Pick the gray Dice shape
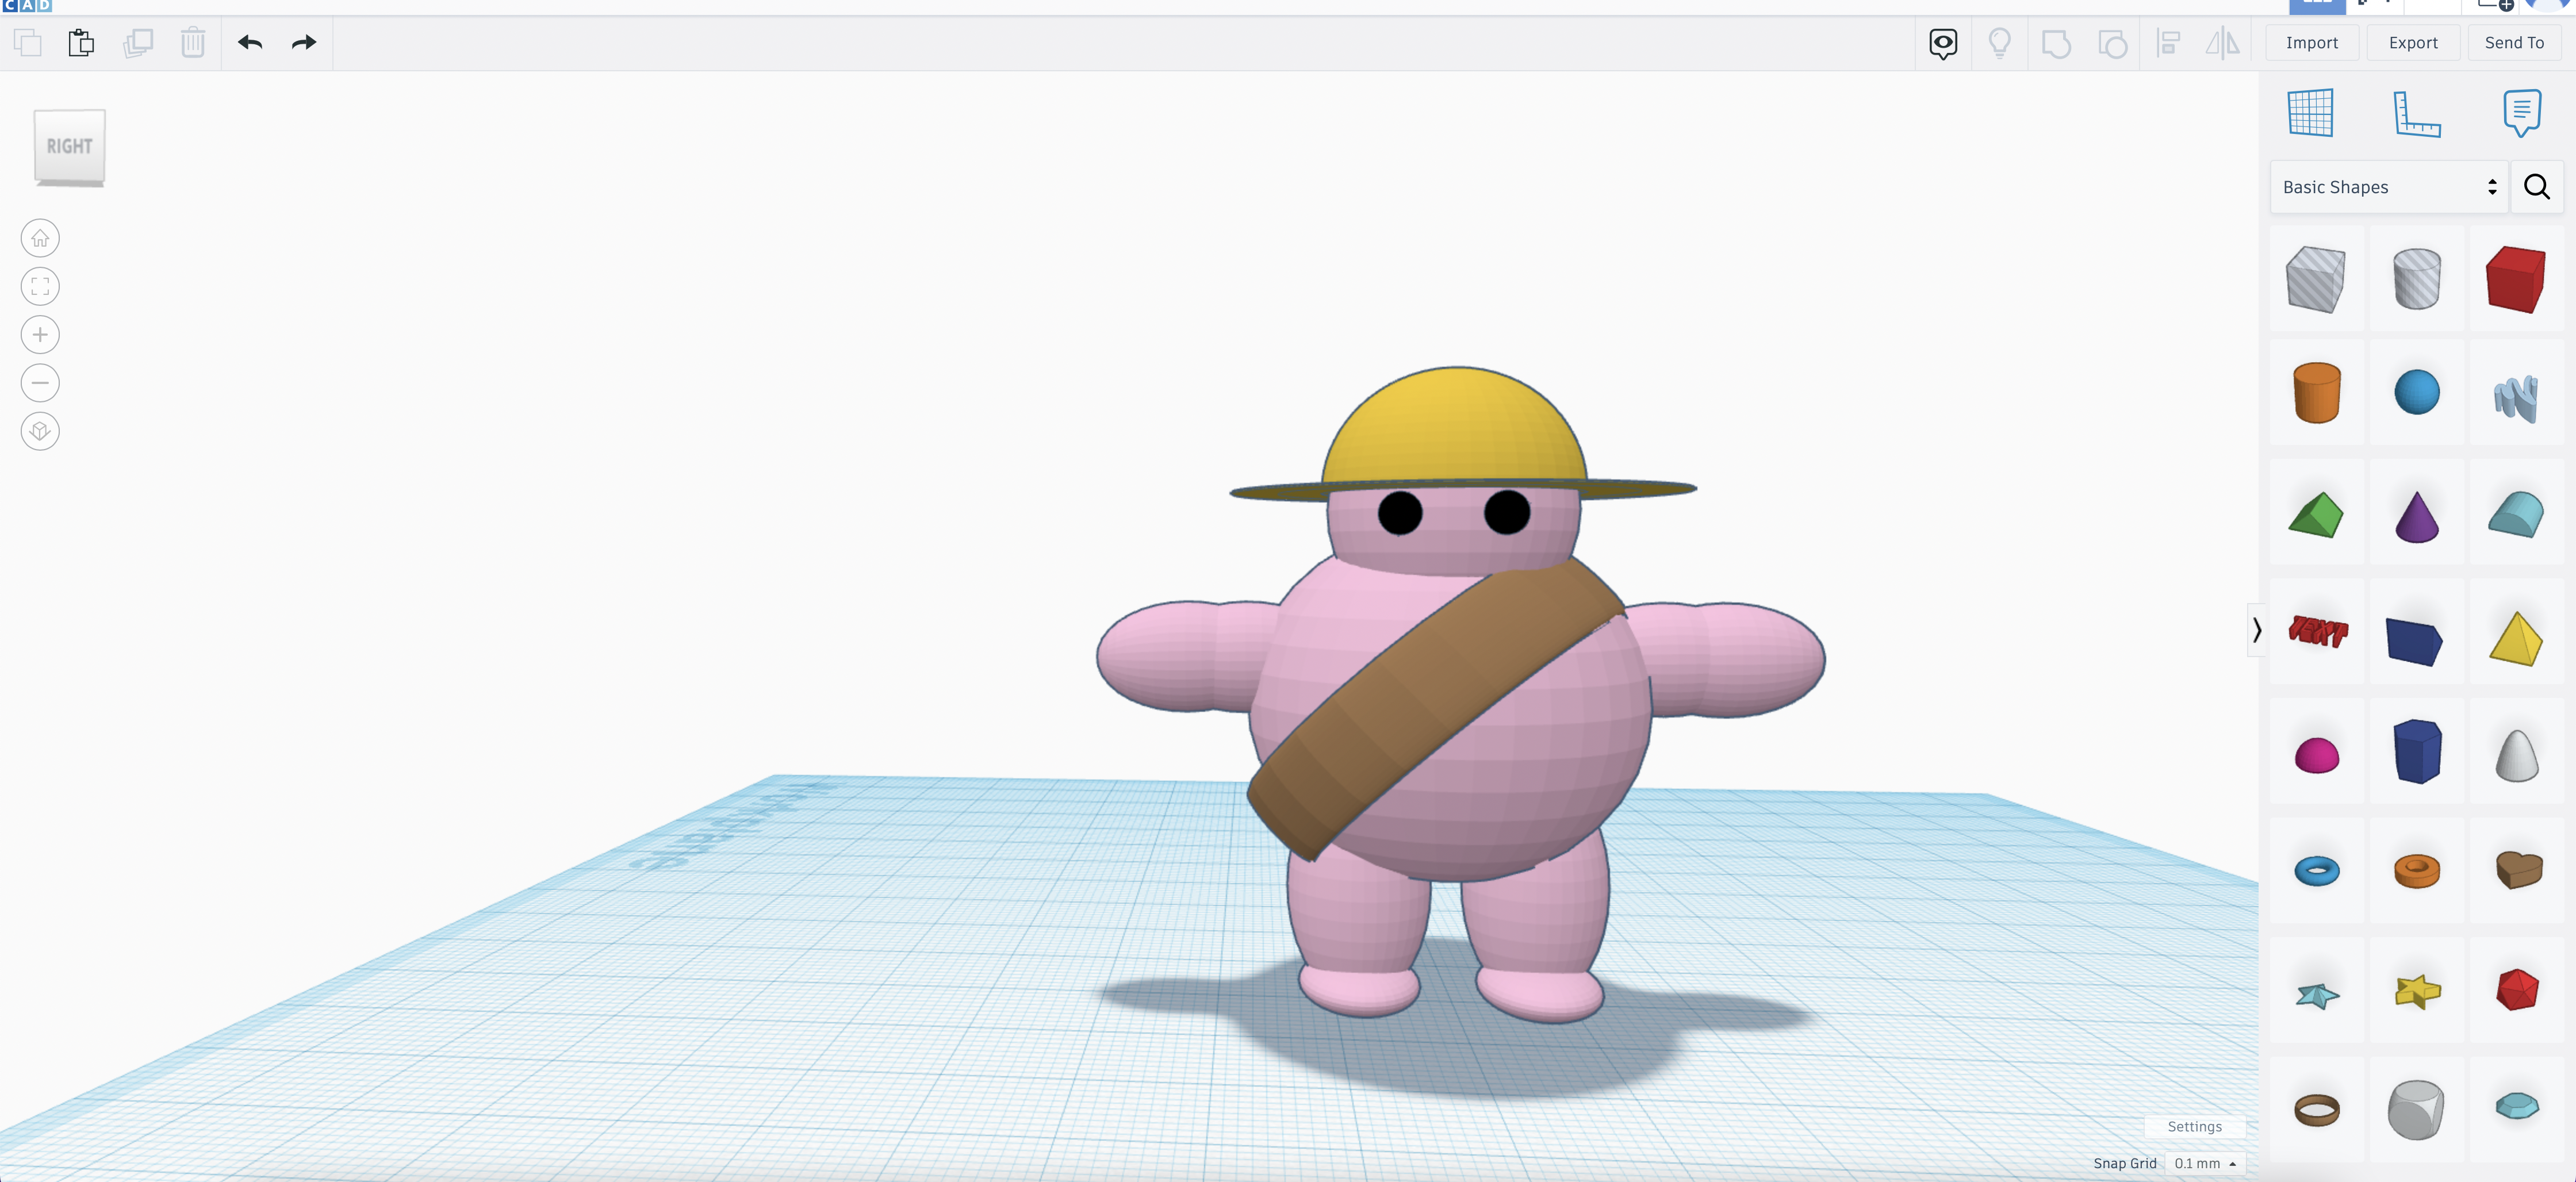 coord(2416,1110)
